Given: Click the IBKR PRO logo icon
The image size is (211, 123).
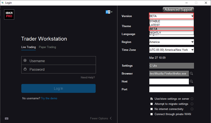Looking at the screenshot, I should [x=9, y=15].
